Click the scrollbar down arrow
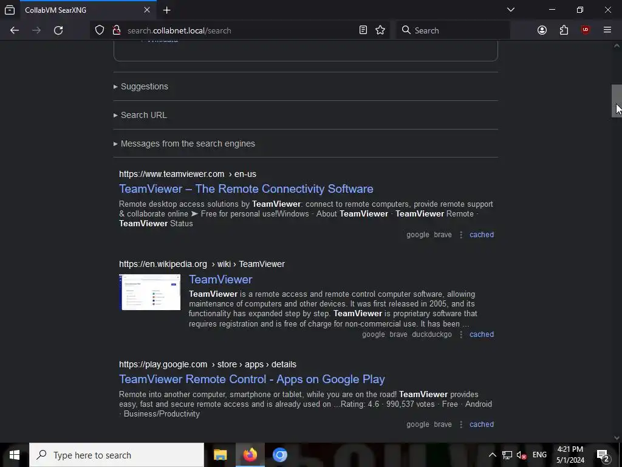622x467 pixels. point(617,438)
